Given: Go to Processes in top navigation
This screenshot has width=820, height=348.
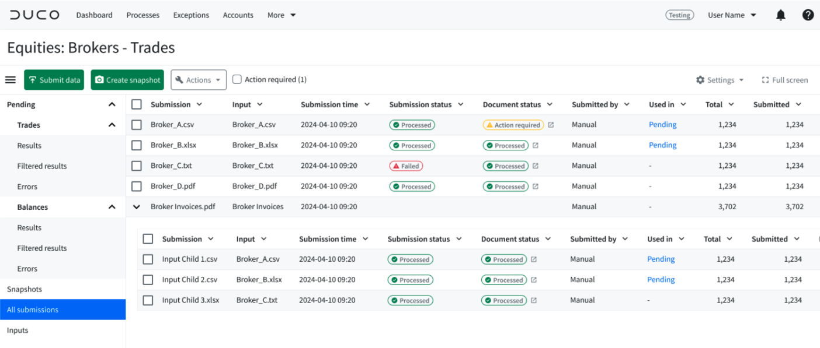Looking at the screenshot, I should tap(143, 15).
